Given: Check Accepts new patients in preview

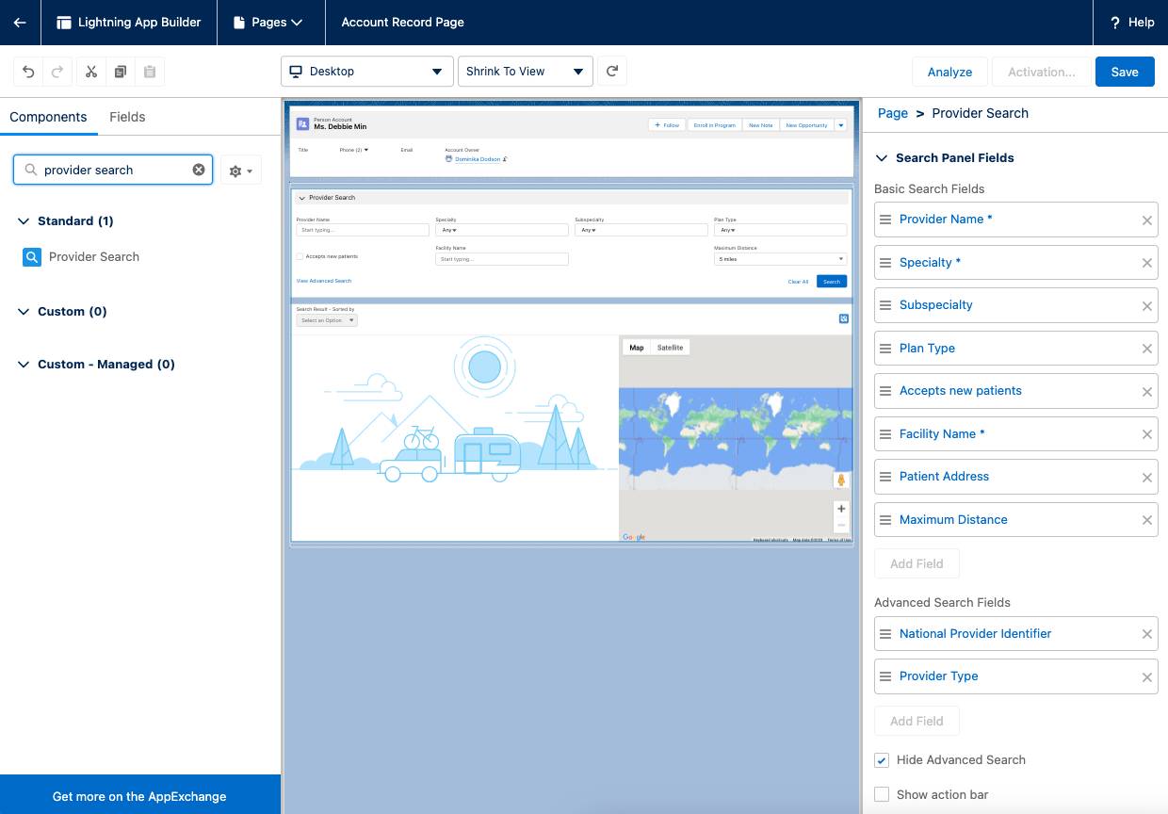Looking at the screenshot, I should [300, 256].
